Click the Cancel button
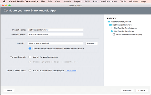The image size is (151, 95). 9,90
